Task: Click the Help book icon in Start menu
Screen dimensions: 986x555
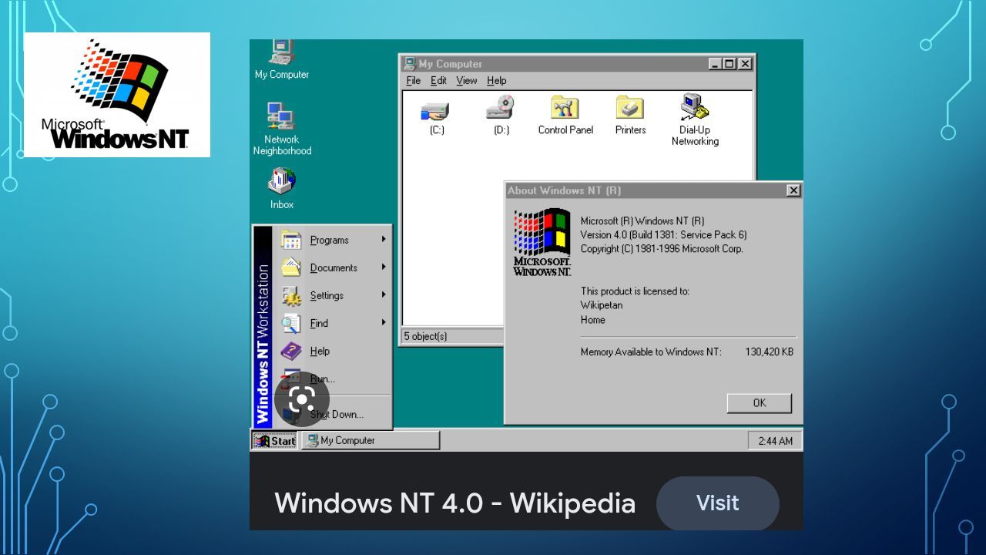Action: [x=291, y=351]
